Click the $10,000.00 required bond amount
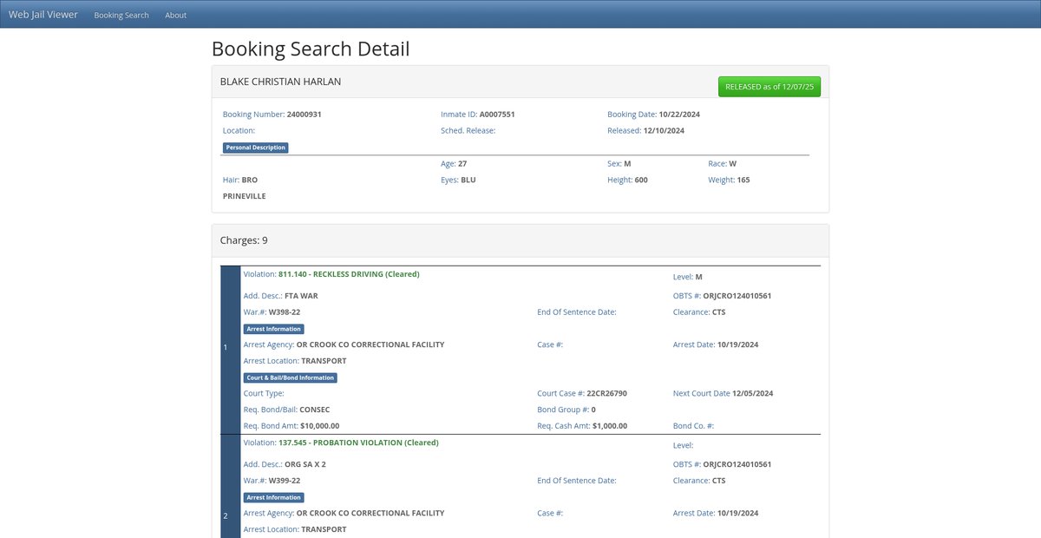Image resolution: width=1041 pixels, height=538 pixels. pyautogui.click(x=319, y=426)
